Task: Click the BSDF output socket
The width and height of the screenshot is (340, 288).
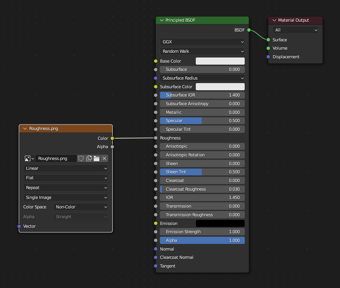Action: point(249,30)
